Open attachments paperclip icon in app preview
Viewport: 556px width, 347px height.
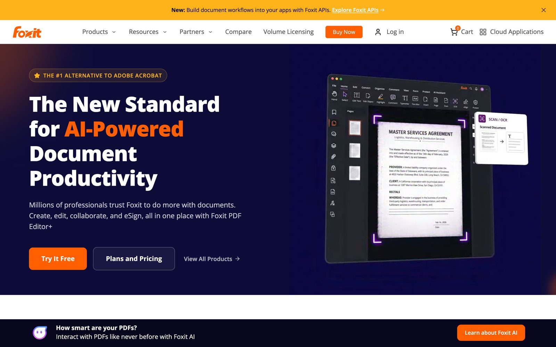point(333,156)
